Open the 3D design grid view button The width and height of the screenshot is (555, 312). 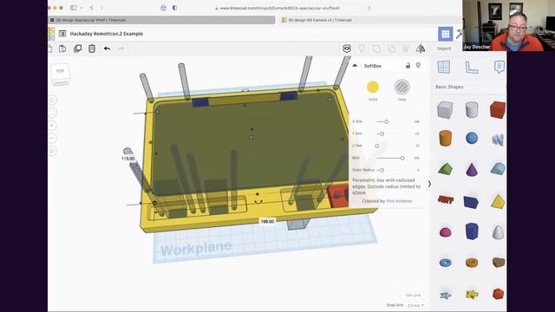click(445, 34)
